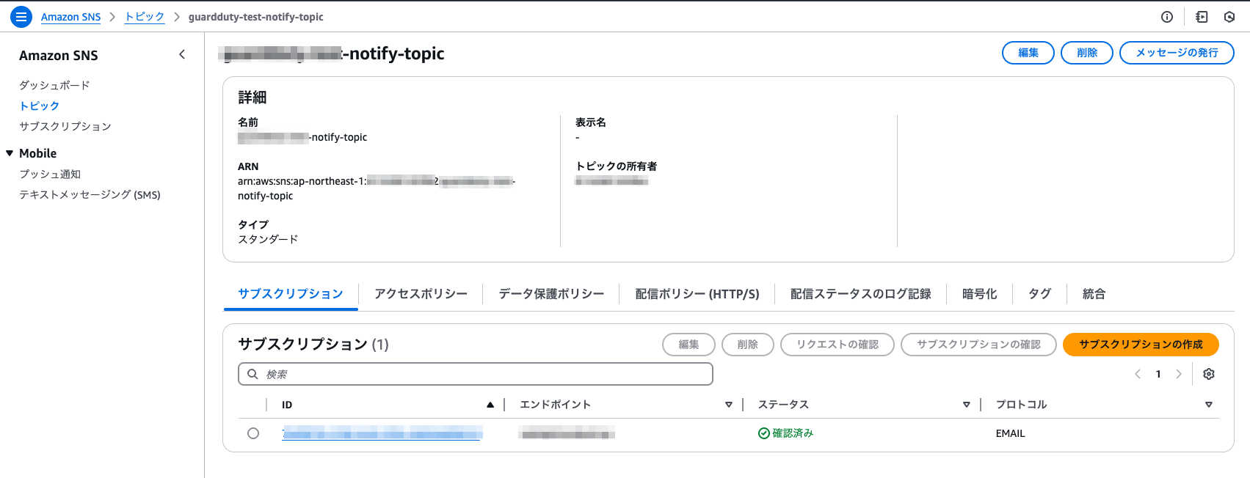Viewport: 1250px width, 478px height.
Task: Select the subscription row radio button
Action: (253, 433)
